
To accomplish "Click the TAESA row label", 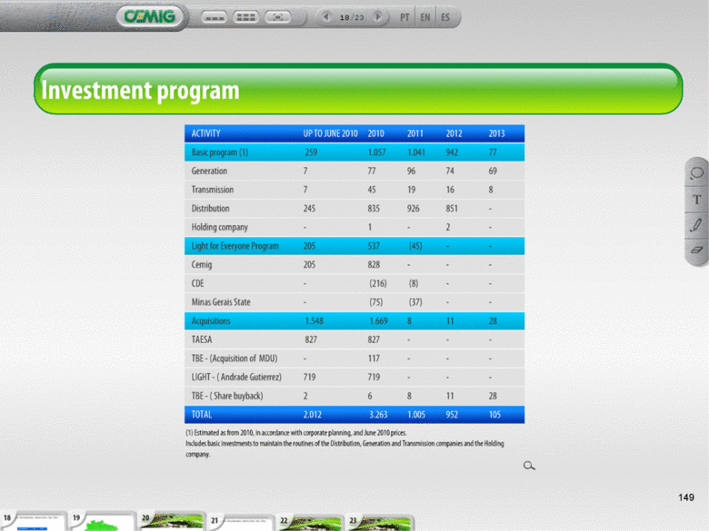I will pyautogui.click(x=202, y=339).
